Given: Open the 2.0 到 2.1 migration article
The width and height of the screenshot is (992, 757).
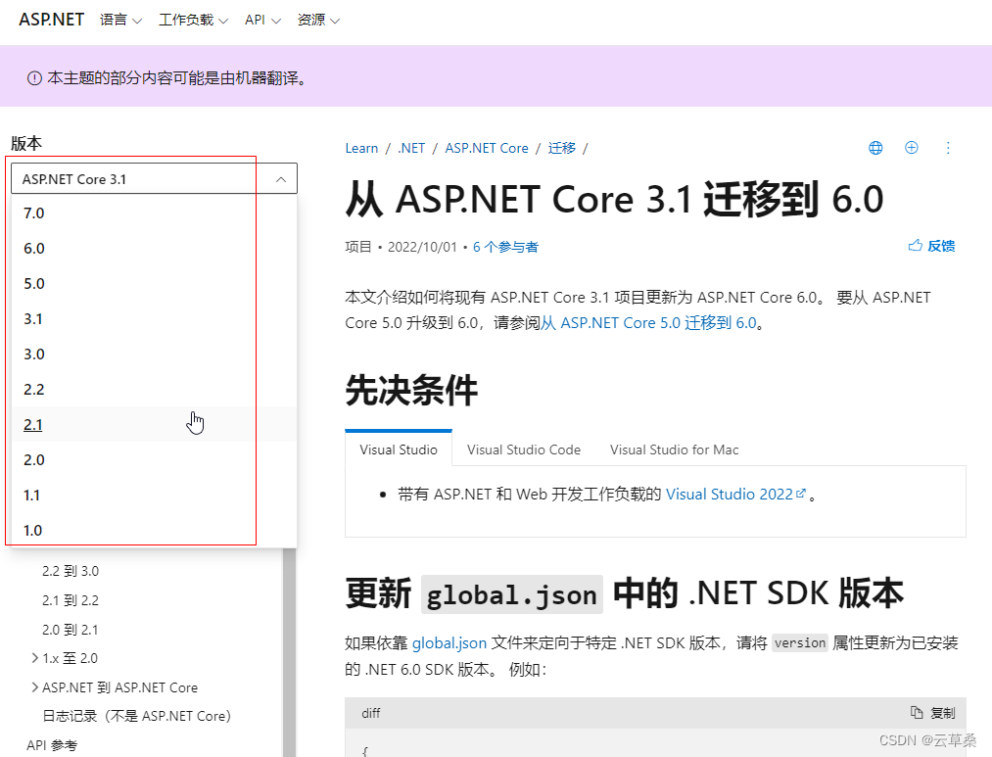Looking at the screenshot, I should [71, 630].
